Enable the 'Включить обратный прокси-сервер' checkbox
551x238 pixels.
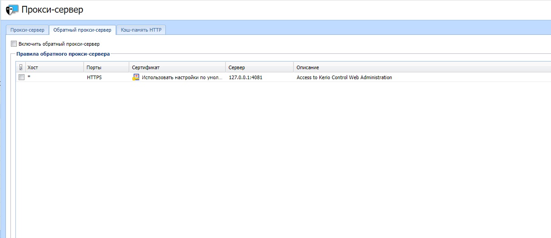[14, 44]
